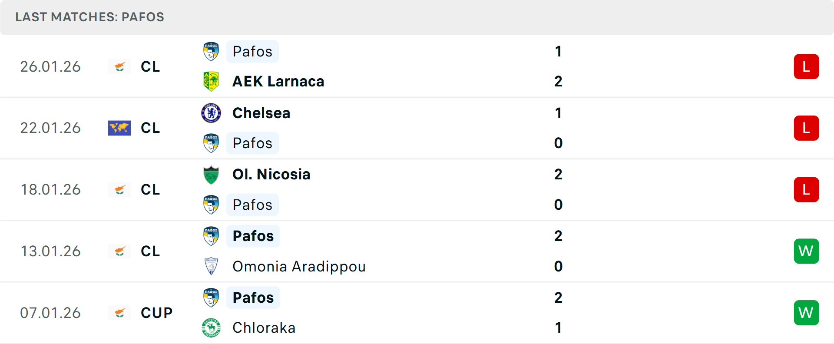The height and width of the screenshot is (344, 834).
Task: Open the Chloraka team link
Action: coord(264,327)
